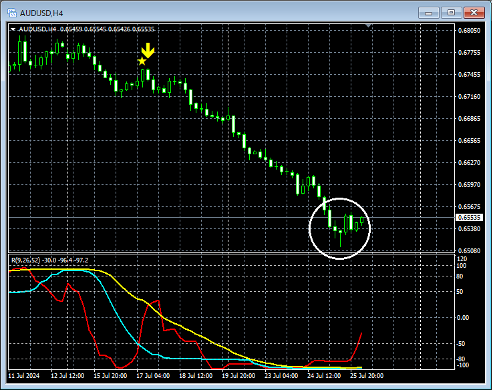Select the yellow star marker on chart
The width and height of the screenshot is (493, 390).
point(142,61)
